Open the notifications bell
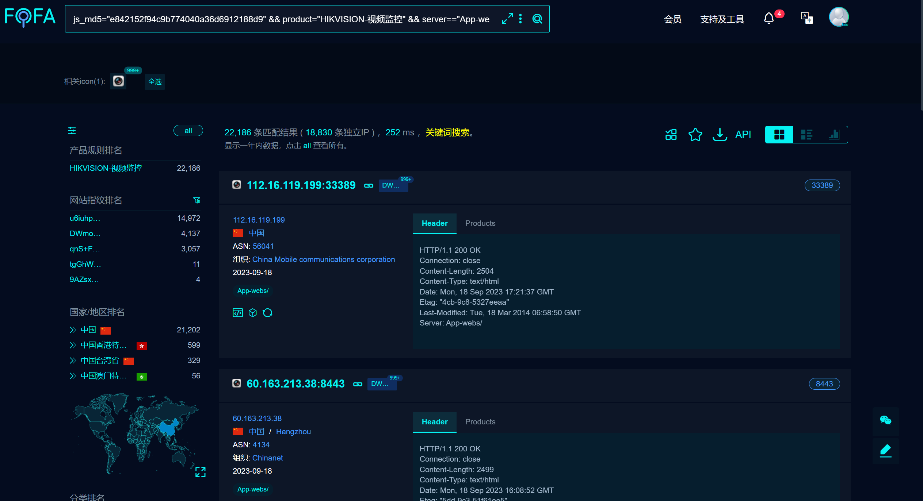The width and height of the screenshot is (923, 501). coord(769,18)
